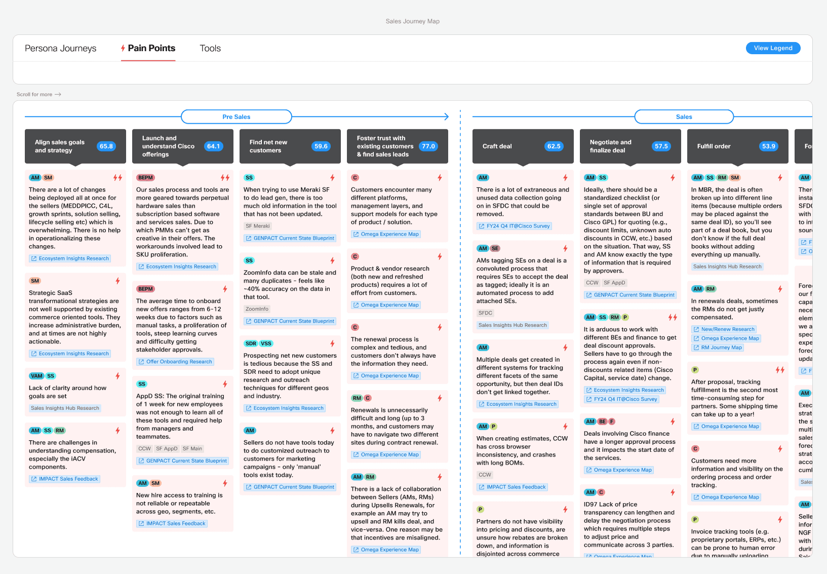827x574 pixels.
Task: Open the FY24 Q4 IT@Cisco Survey link under the SFDC data card
Action: tap(514, 226)
